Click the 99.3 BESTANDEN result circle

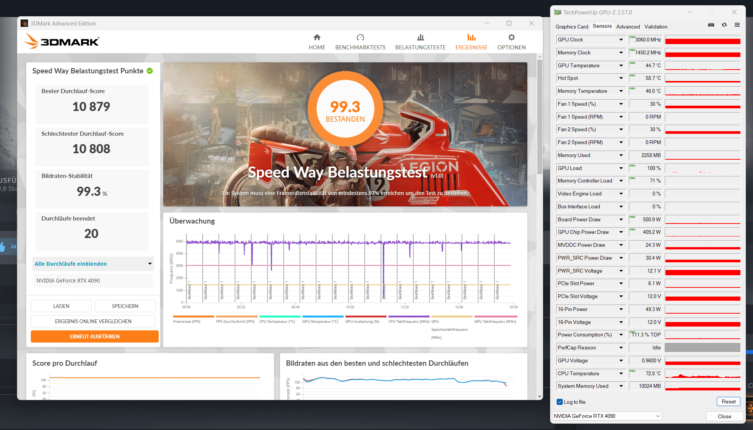(345, 109)
